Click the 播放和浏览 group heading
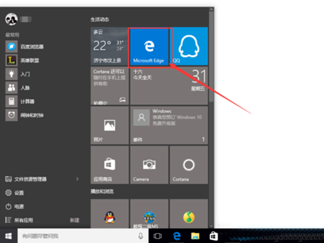The height and width of the screenshot is (243, 324). 102,191
